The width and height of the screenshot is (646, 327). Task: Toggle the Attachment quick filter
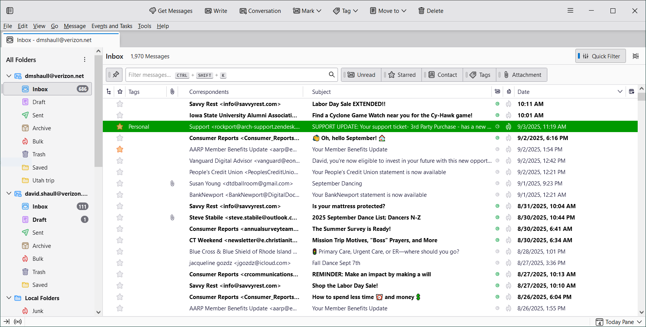tap(522, 75)
